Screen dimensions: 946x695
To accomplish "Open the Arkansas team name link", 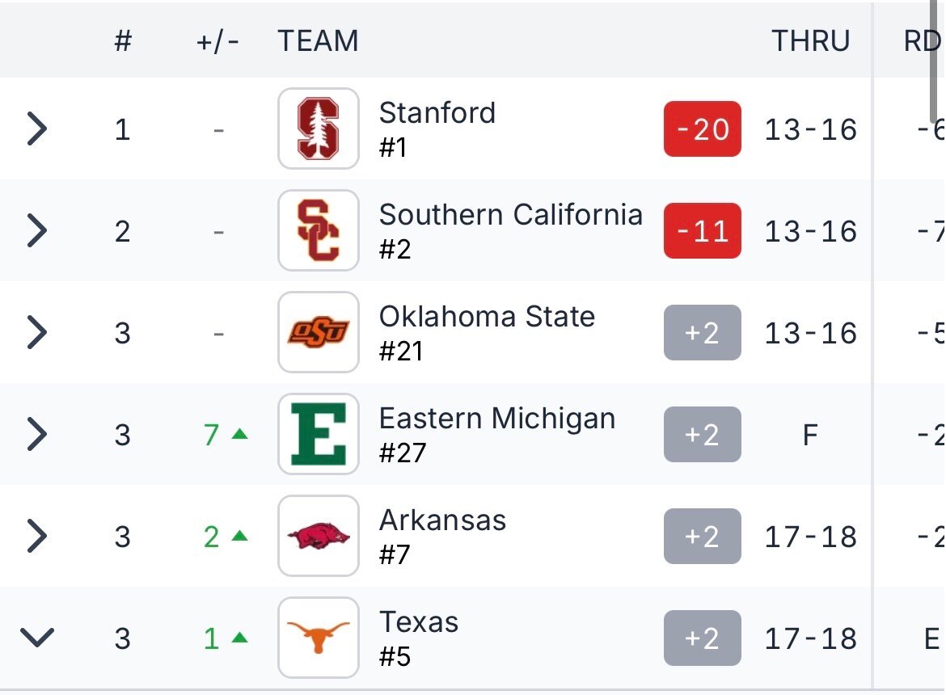I will click(442, 520).
